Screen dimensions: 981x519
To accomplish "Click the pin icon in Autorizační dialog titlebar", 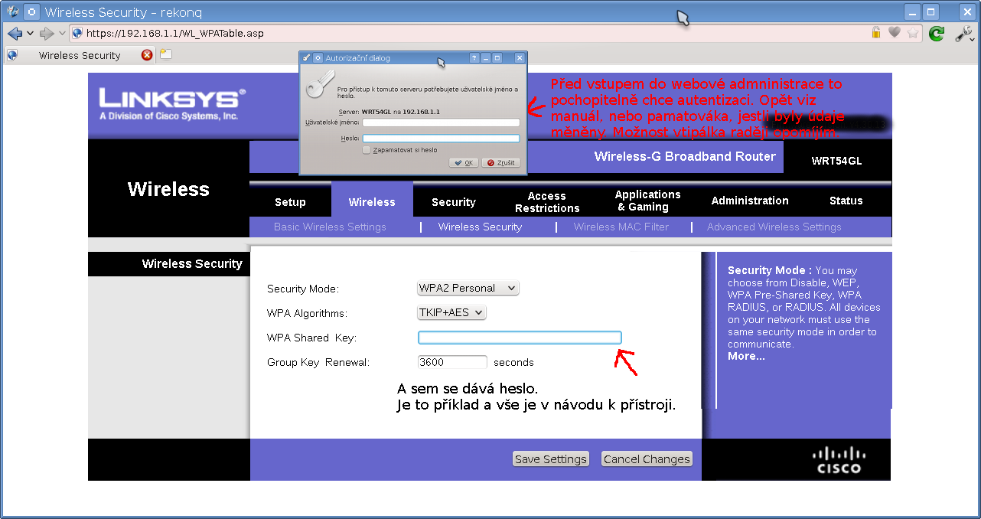I will pos(307,57).
